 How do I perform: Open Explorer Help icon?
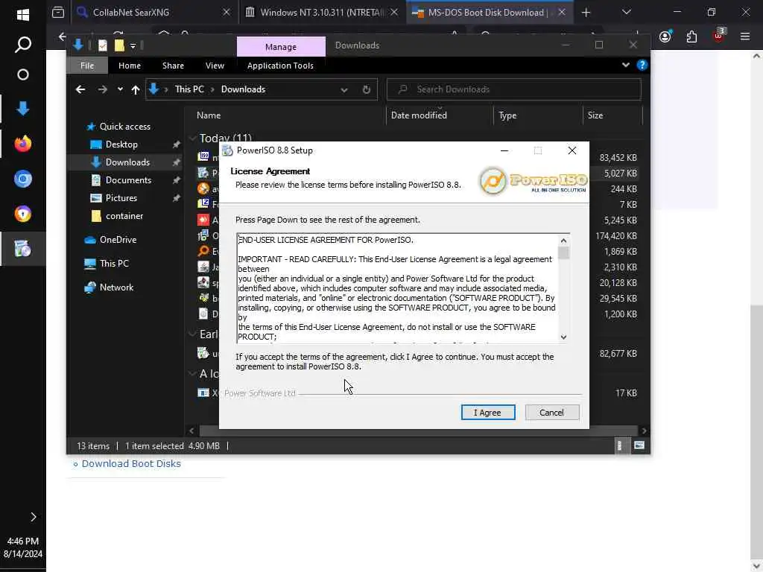[x=642, y=66]
